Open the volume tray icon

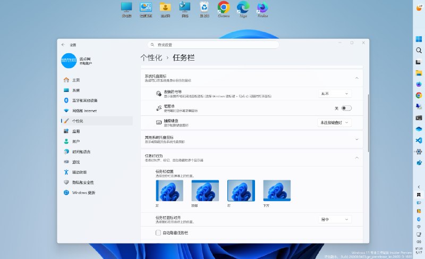coord(419,241)
